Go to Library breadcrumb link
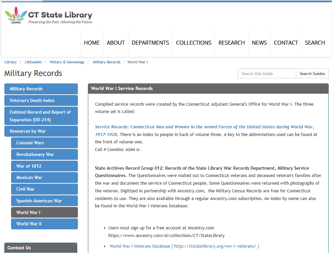 [10, 62]
